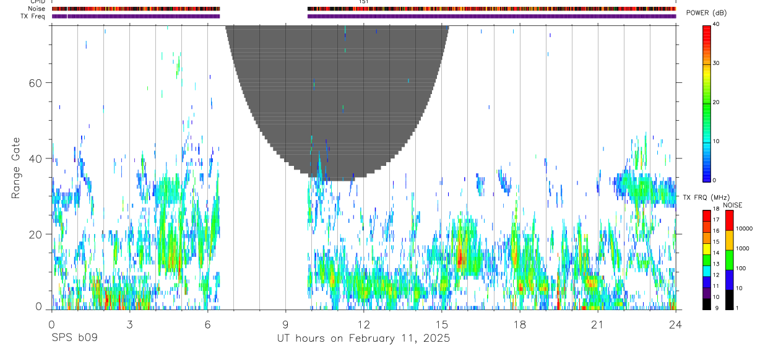
Task: Click the 40 tick on power colorbar
Action: point(717,25)
